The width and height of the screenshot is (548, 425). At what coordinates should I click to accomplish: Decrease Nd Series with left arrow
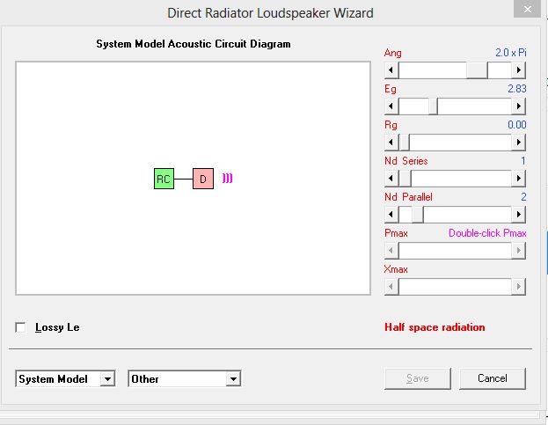click(x=391, y=179)
